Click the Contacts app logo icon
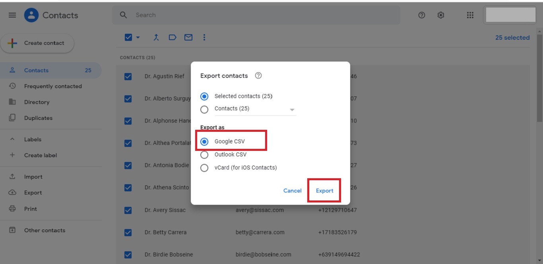Viewport: 543px width, 264px height. point(31,15)
